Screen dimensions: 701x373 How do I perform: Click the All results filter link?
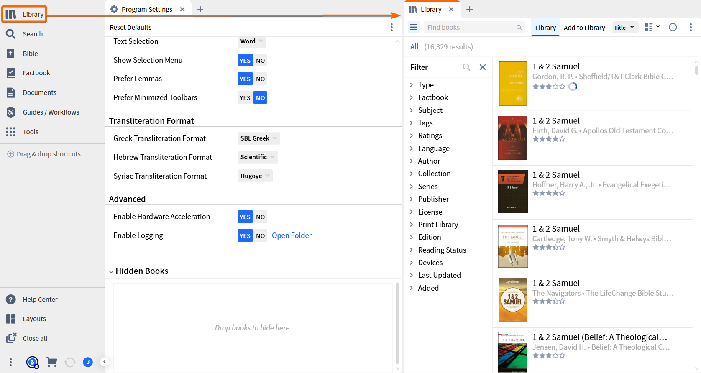click(x=414, y=47)
